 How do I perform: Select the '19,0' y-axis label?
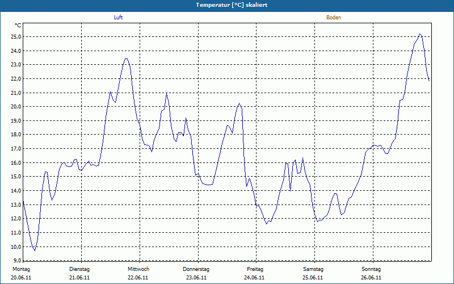[x=16, y=121]
